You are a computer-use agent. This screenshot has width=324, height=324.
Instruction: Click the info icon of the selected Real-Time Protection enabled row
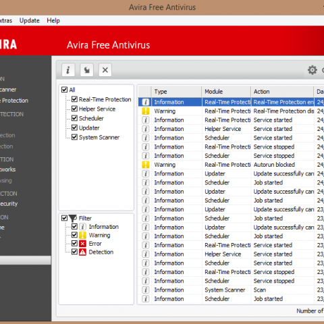[146, 102]
